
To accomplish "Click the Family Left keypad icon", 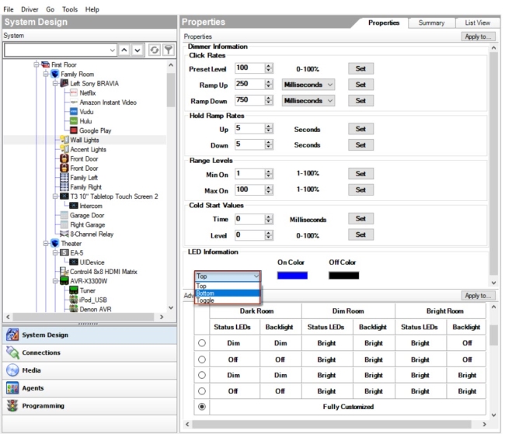I will 64,177.
